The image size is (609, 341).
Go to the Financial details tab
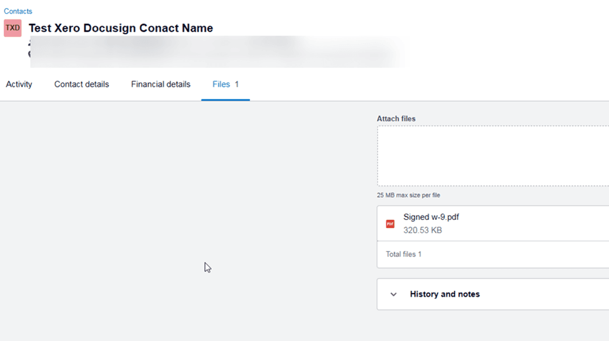coord(161,84)
